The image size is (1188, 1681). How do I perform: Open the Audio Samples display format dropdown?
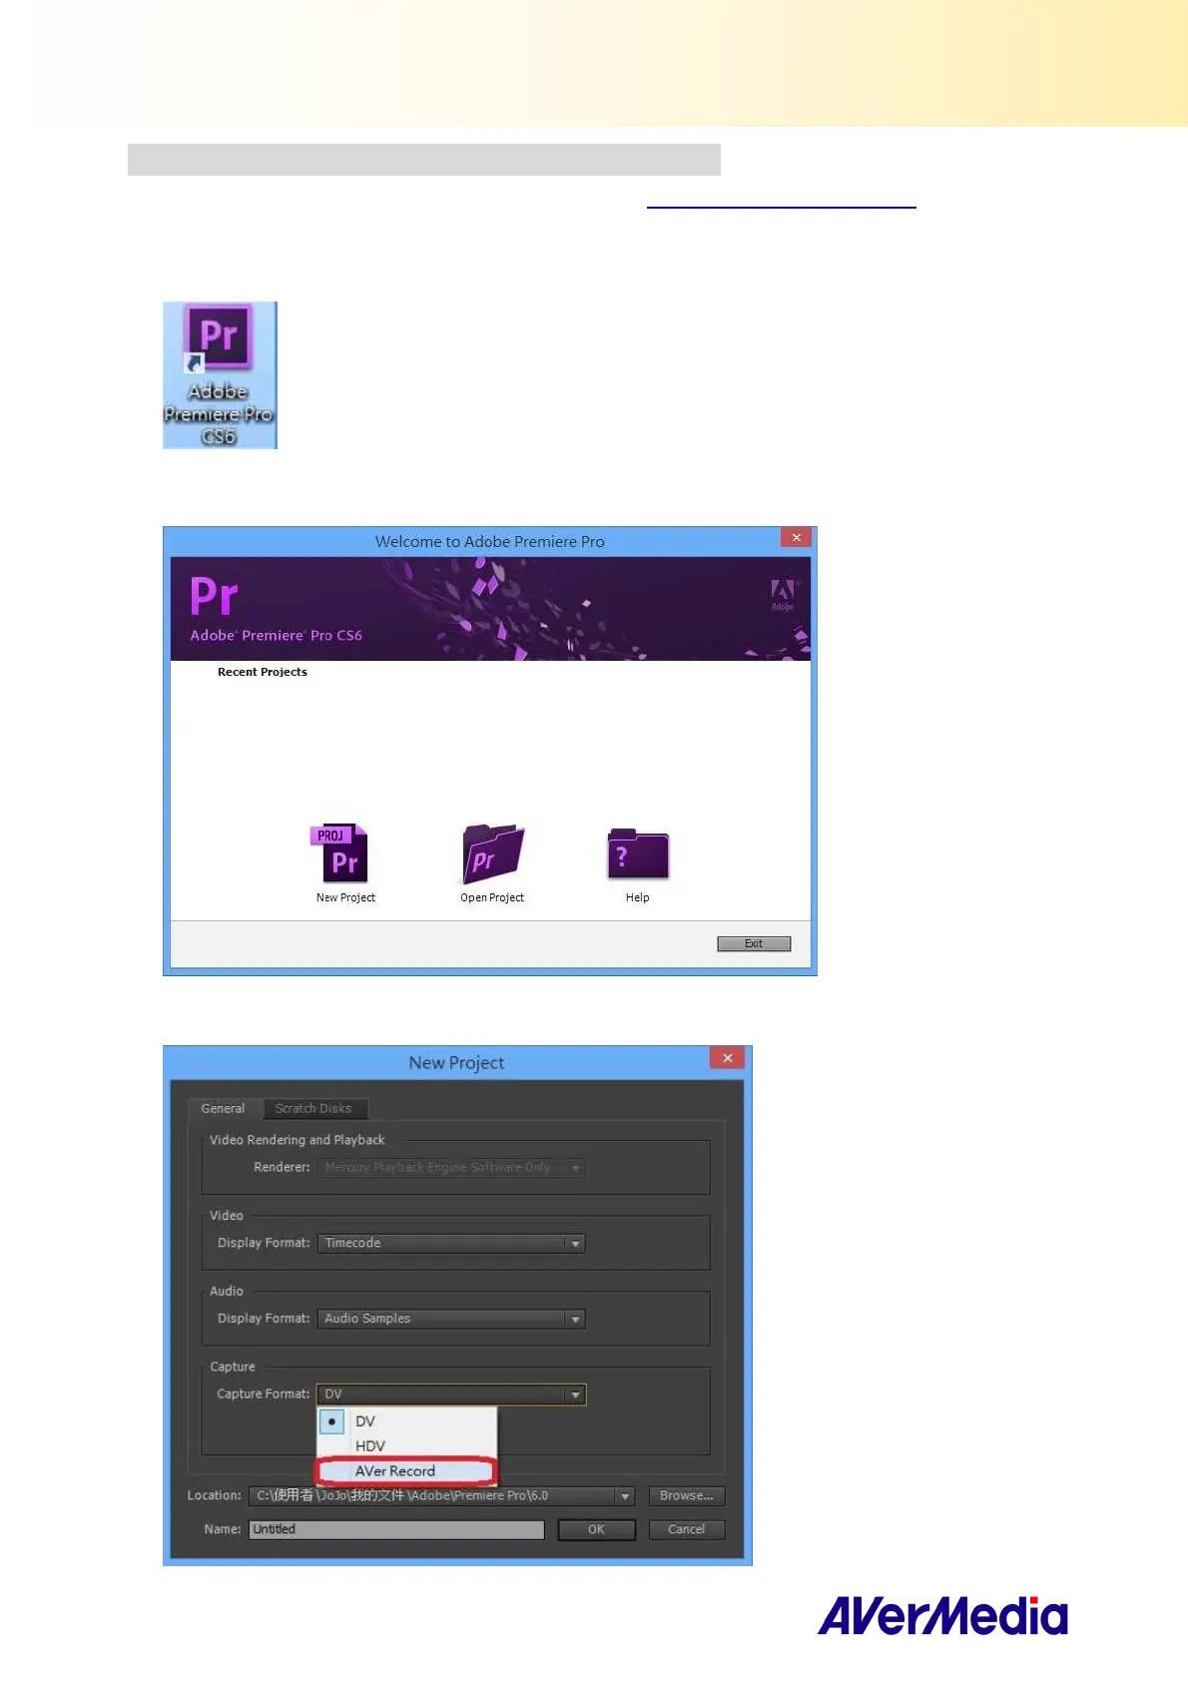point(575,1320)
